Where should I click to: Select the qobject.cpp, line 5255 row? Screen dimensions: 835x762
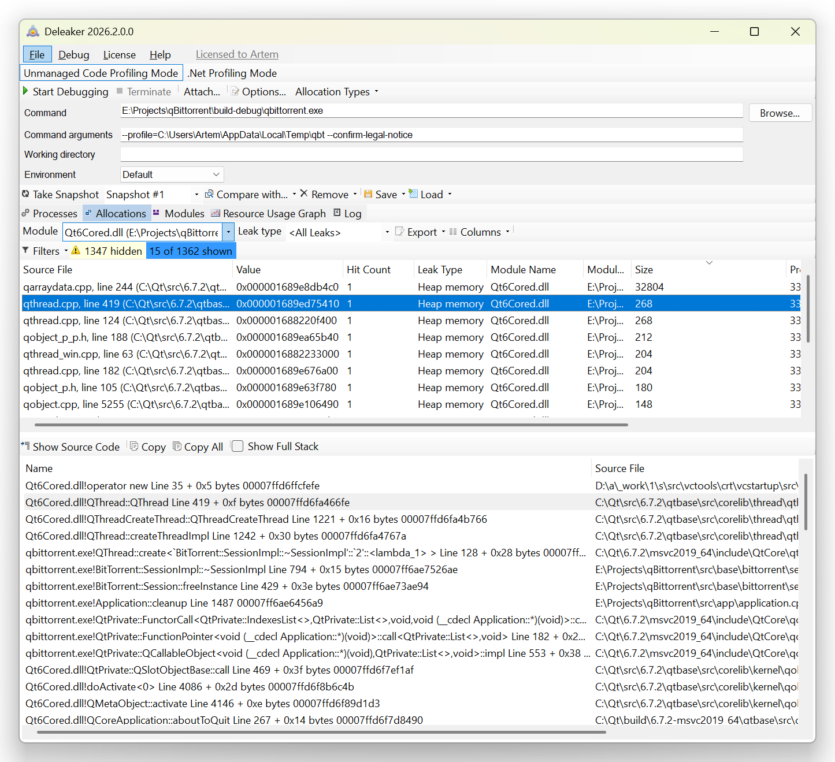(411, 404)
